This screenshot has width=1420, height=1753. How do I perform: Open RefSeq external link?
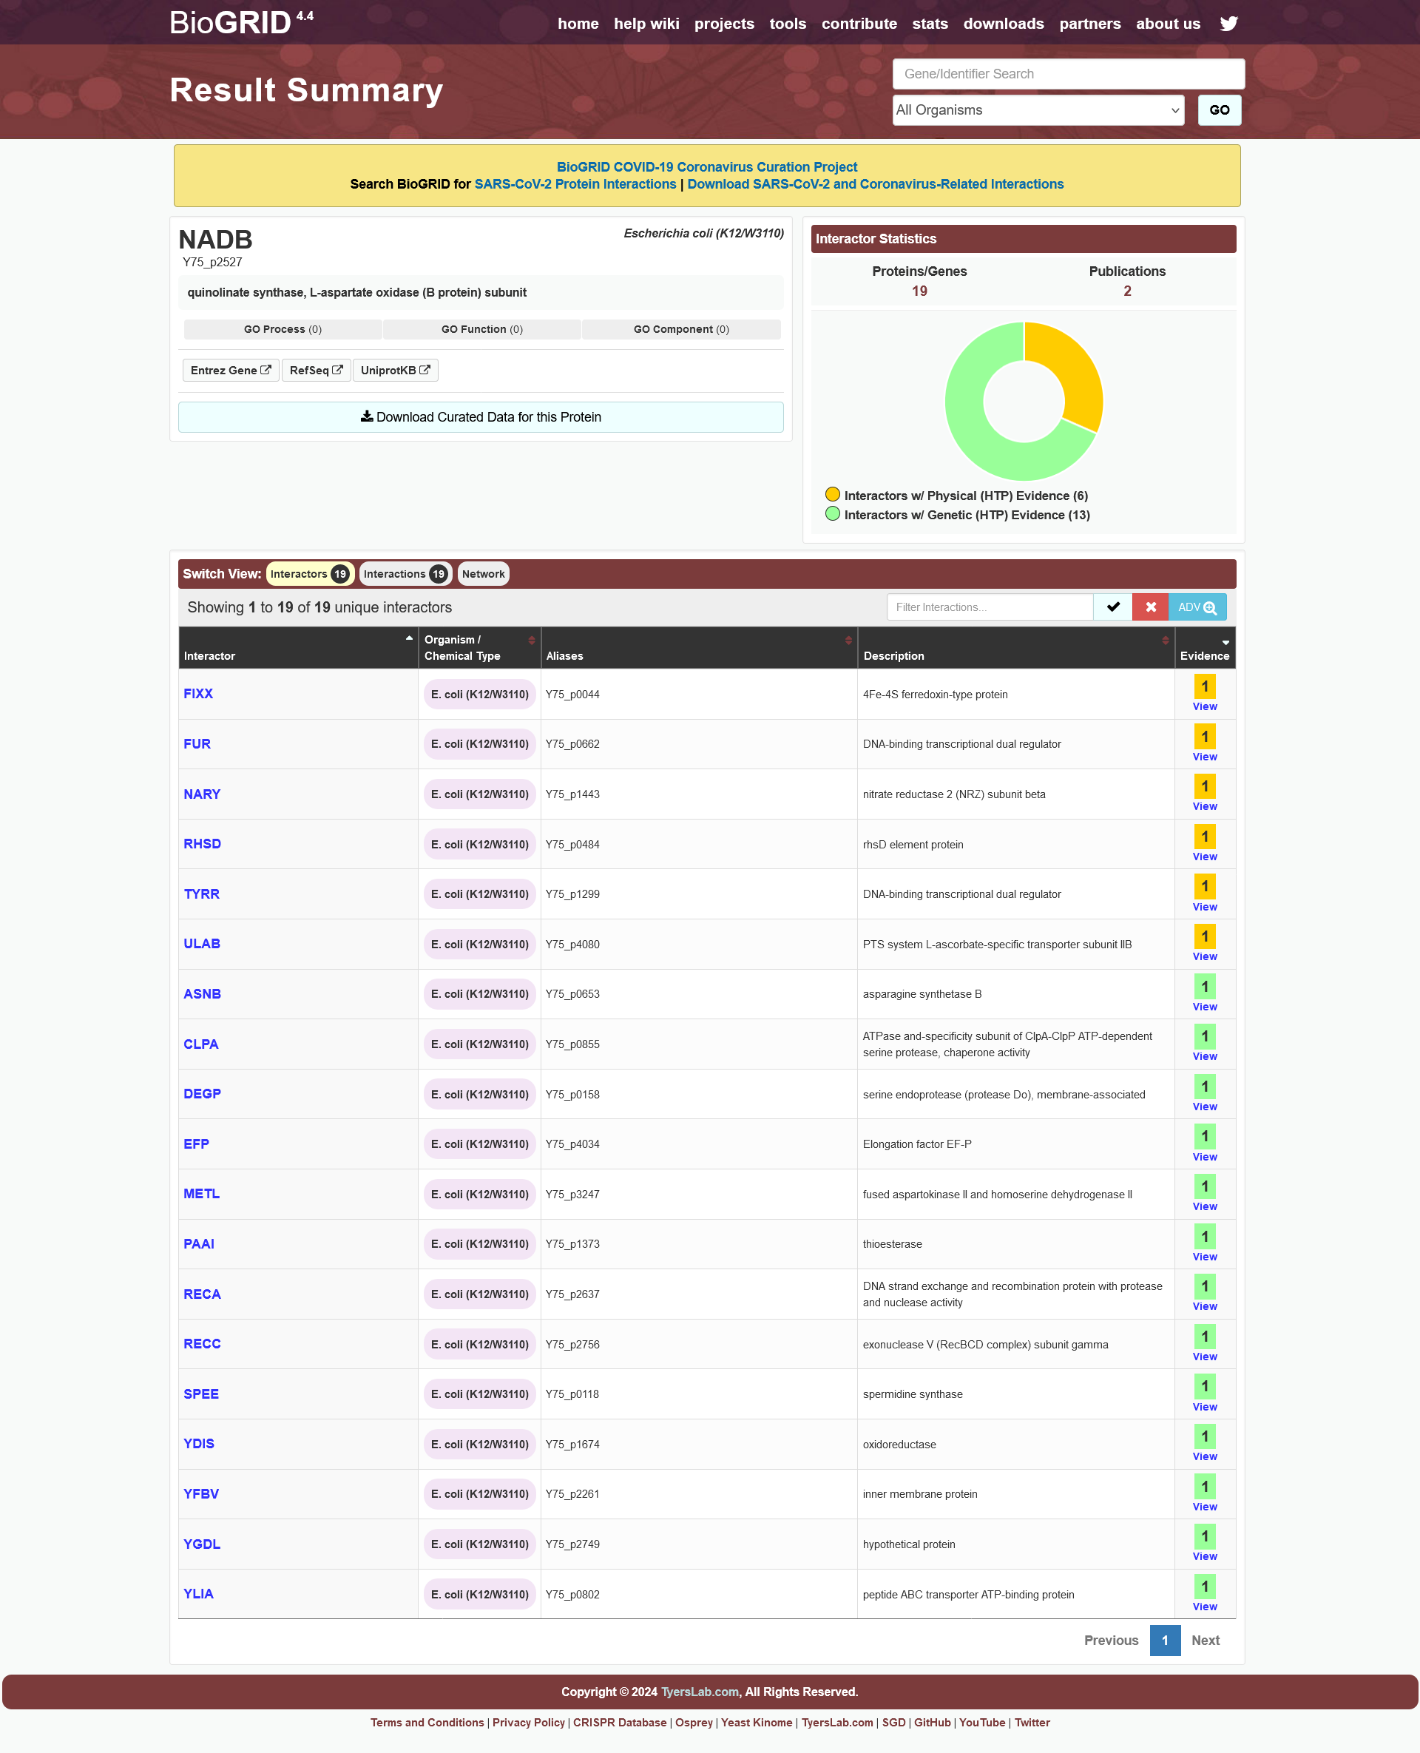tap(316, 371)
